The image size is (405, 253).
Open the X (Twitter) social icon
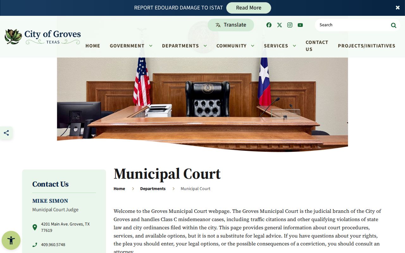click(x=279, y=25)
